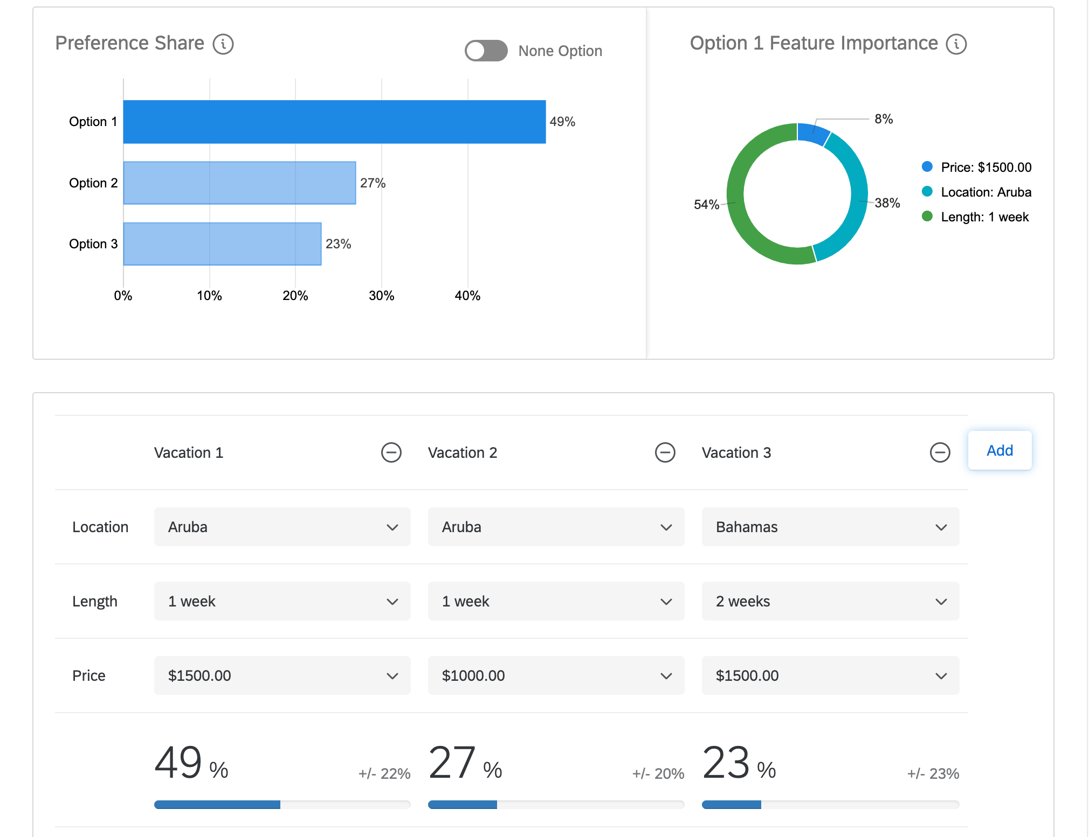1089x837 pixels.
Task: Remove Vacation 2 with its minus icon
Action: [665, 452]
